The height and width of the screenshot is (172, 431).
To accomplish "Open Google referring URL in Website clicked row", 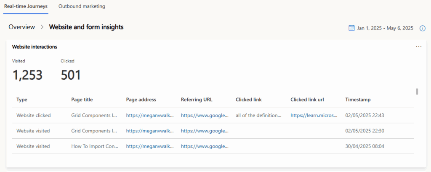I will point(205,115).
